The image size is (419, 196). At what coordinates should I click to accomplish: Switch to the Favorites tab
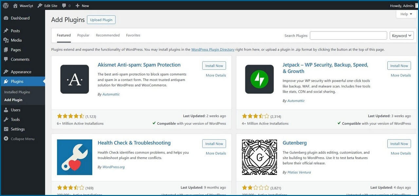point(133,35)
